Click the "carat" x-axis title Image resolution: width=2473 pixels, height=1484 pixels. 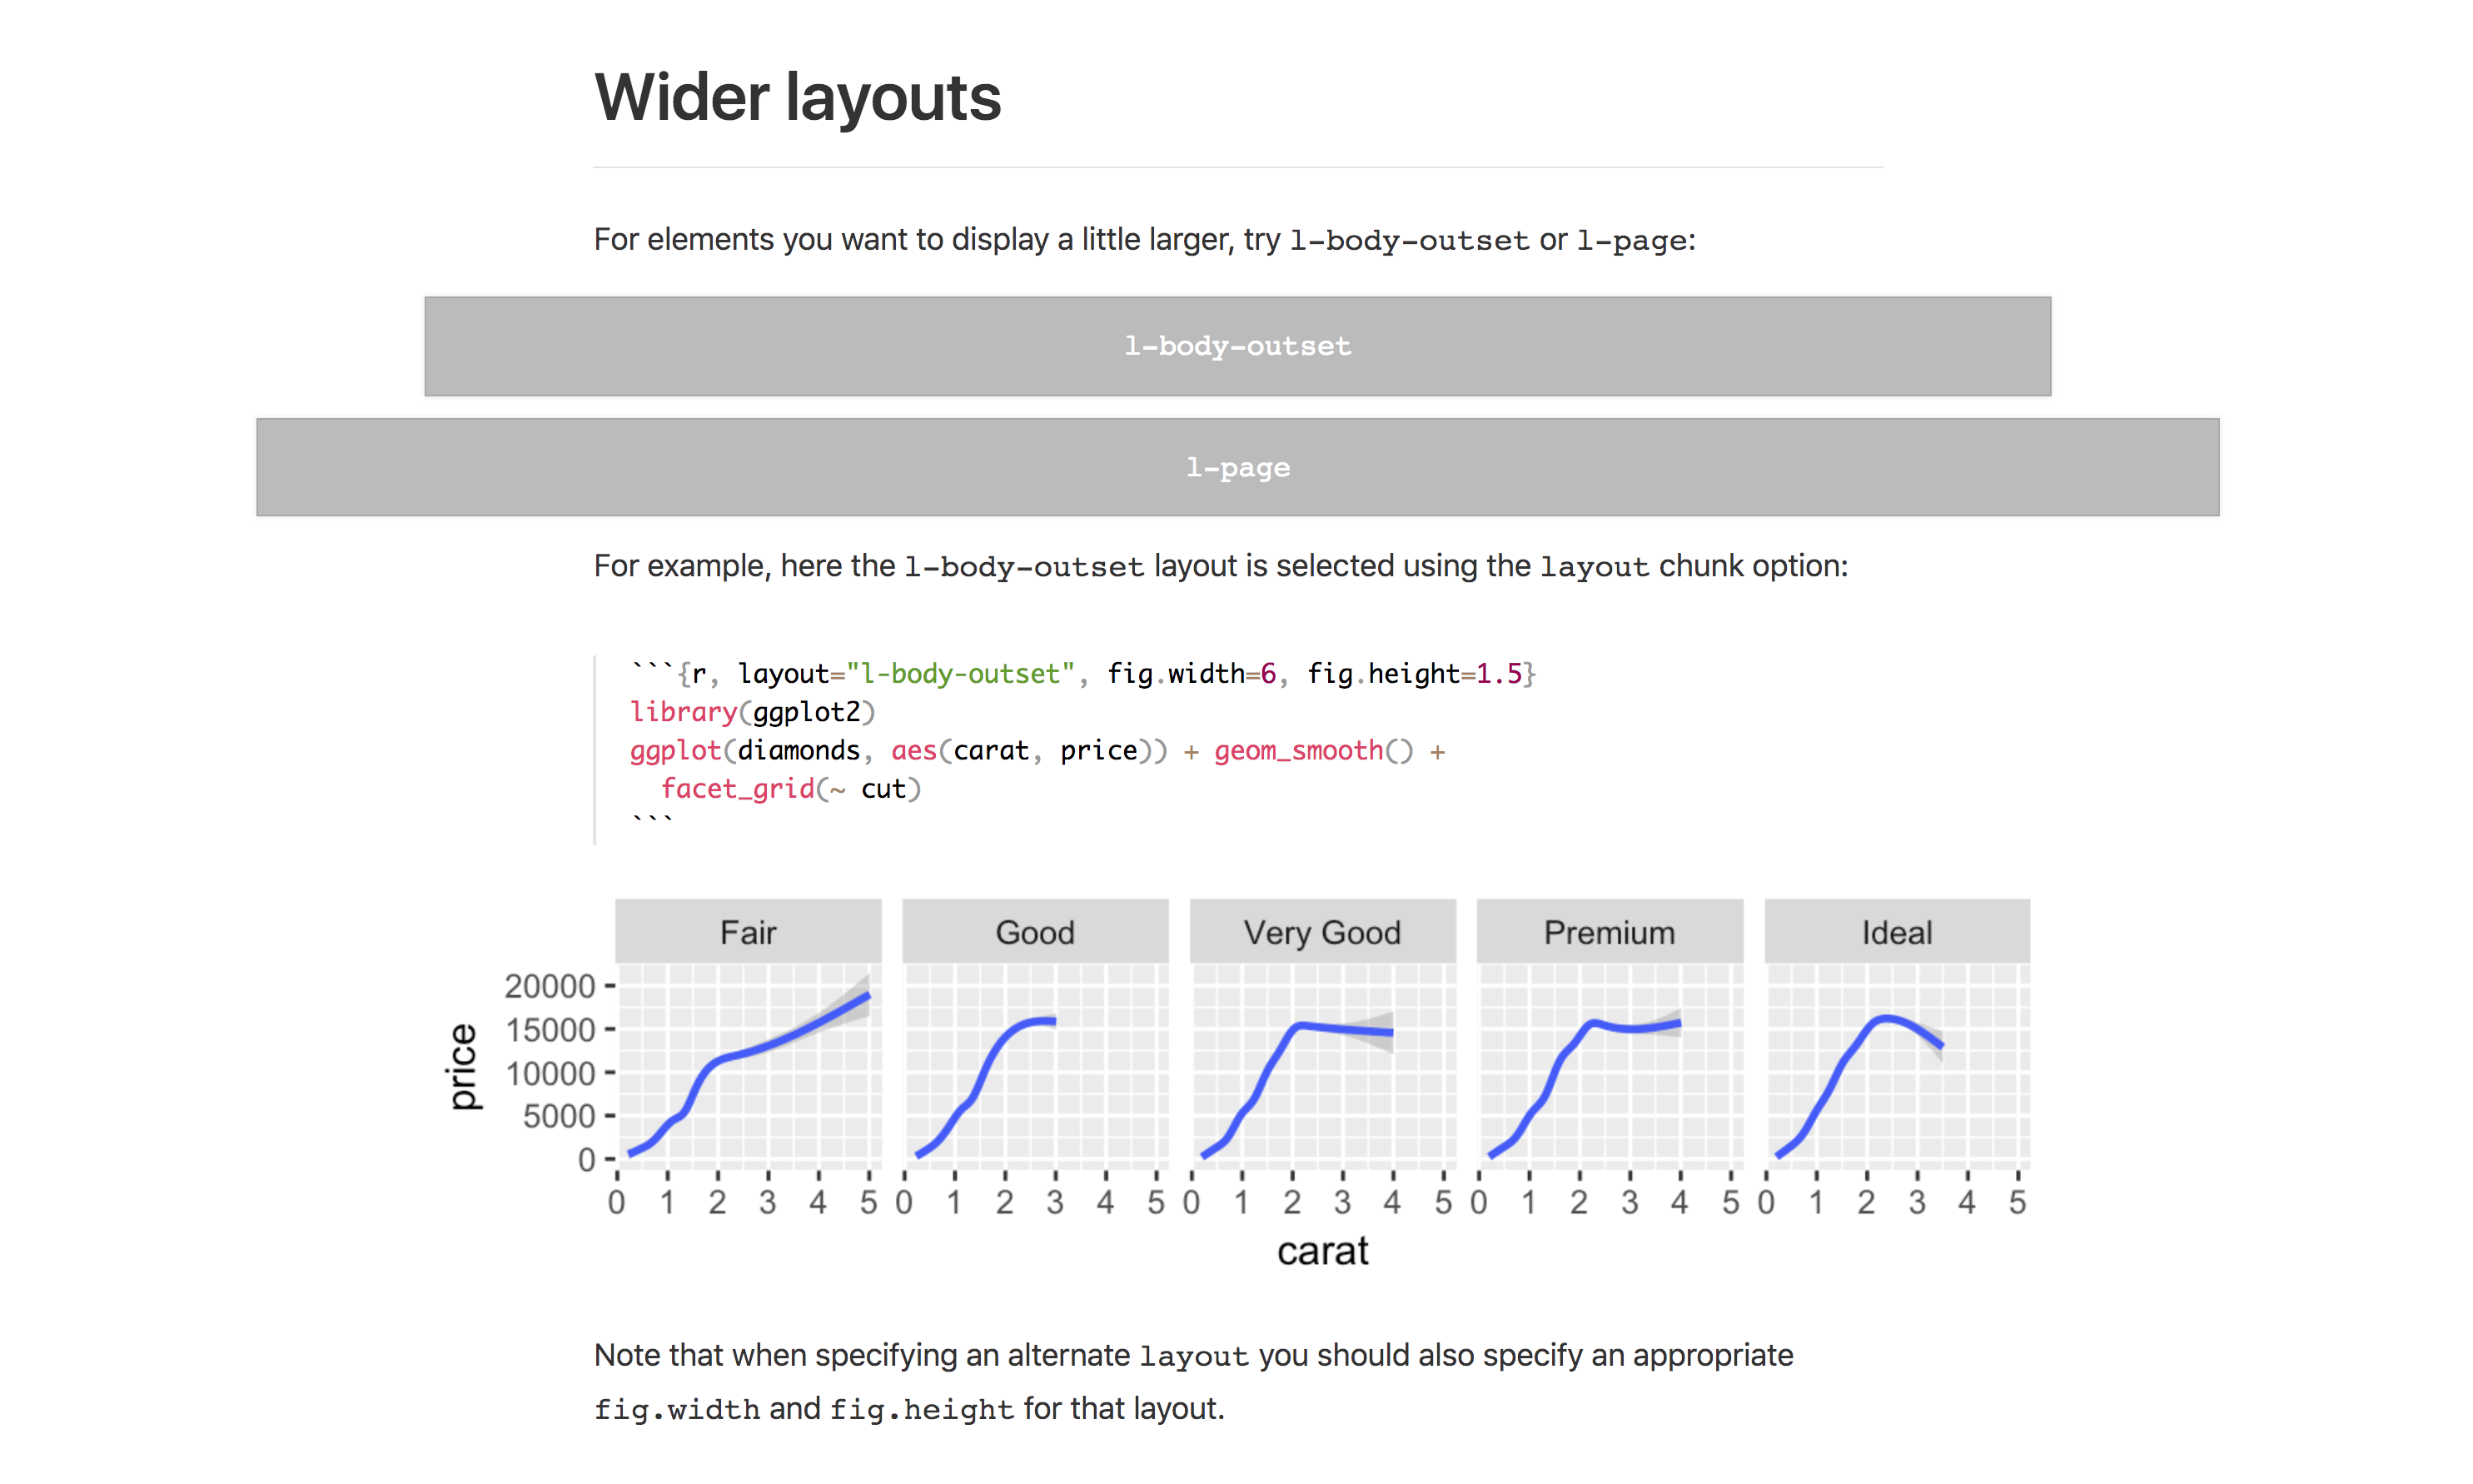tap(1321, 1251)
